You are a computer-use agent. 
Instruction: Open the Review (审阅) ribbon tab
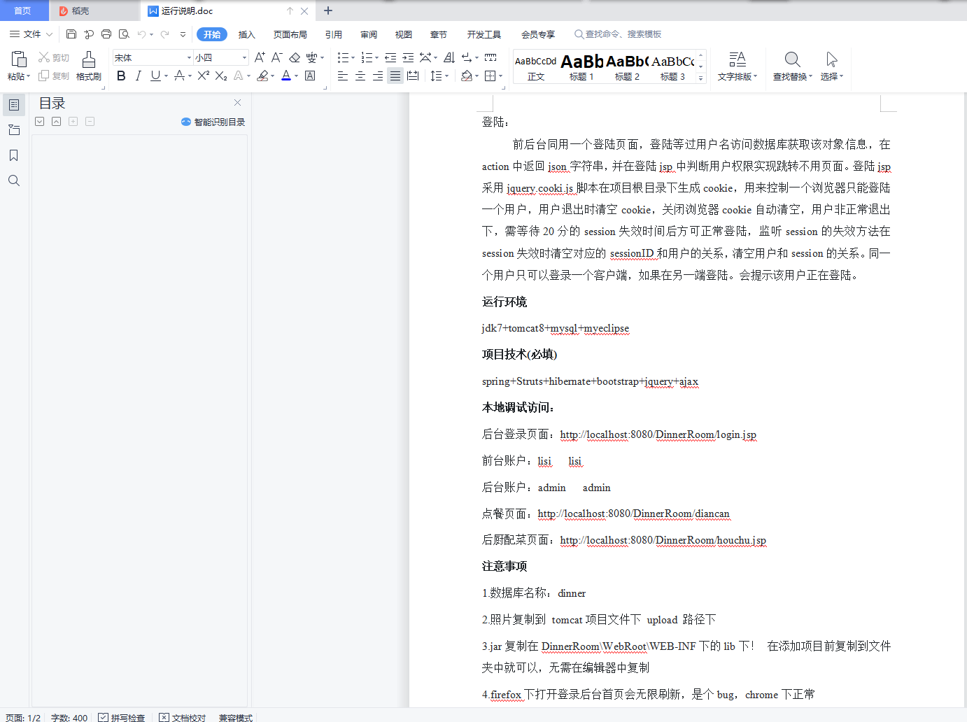coord(369,34)
